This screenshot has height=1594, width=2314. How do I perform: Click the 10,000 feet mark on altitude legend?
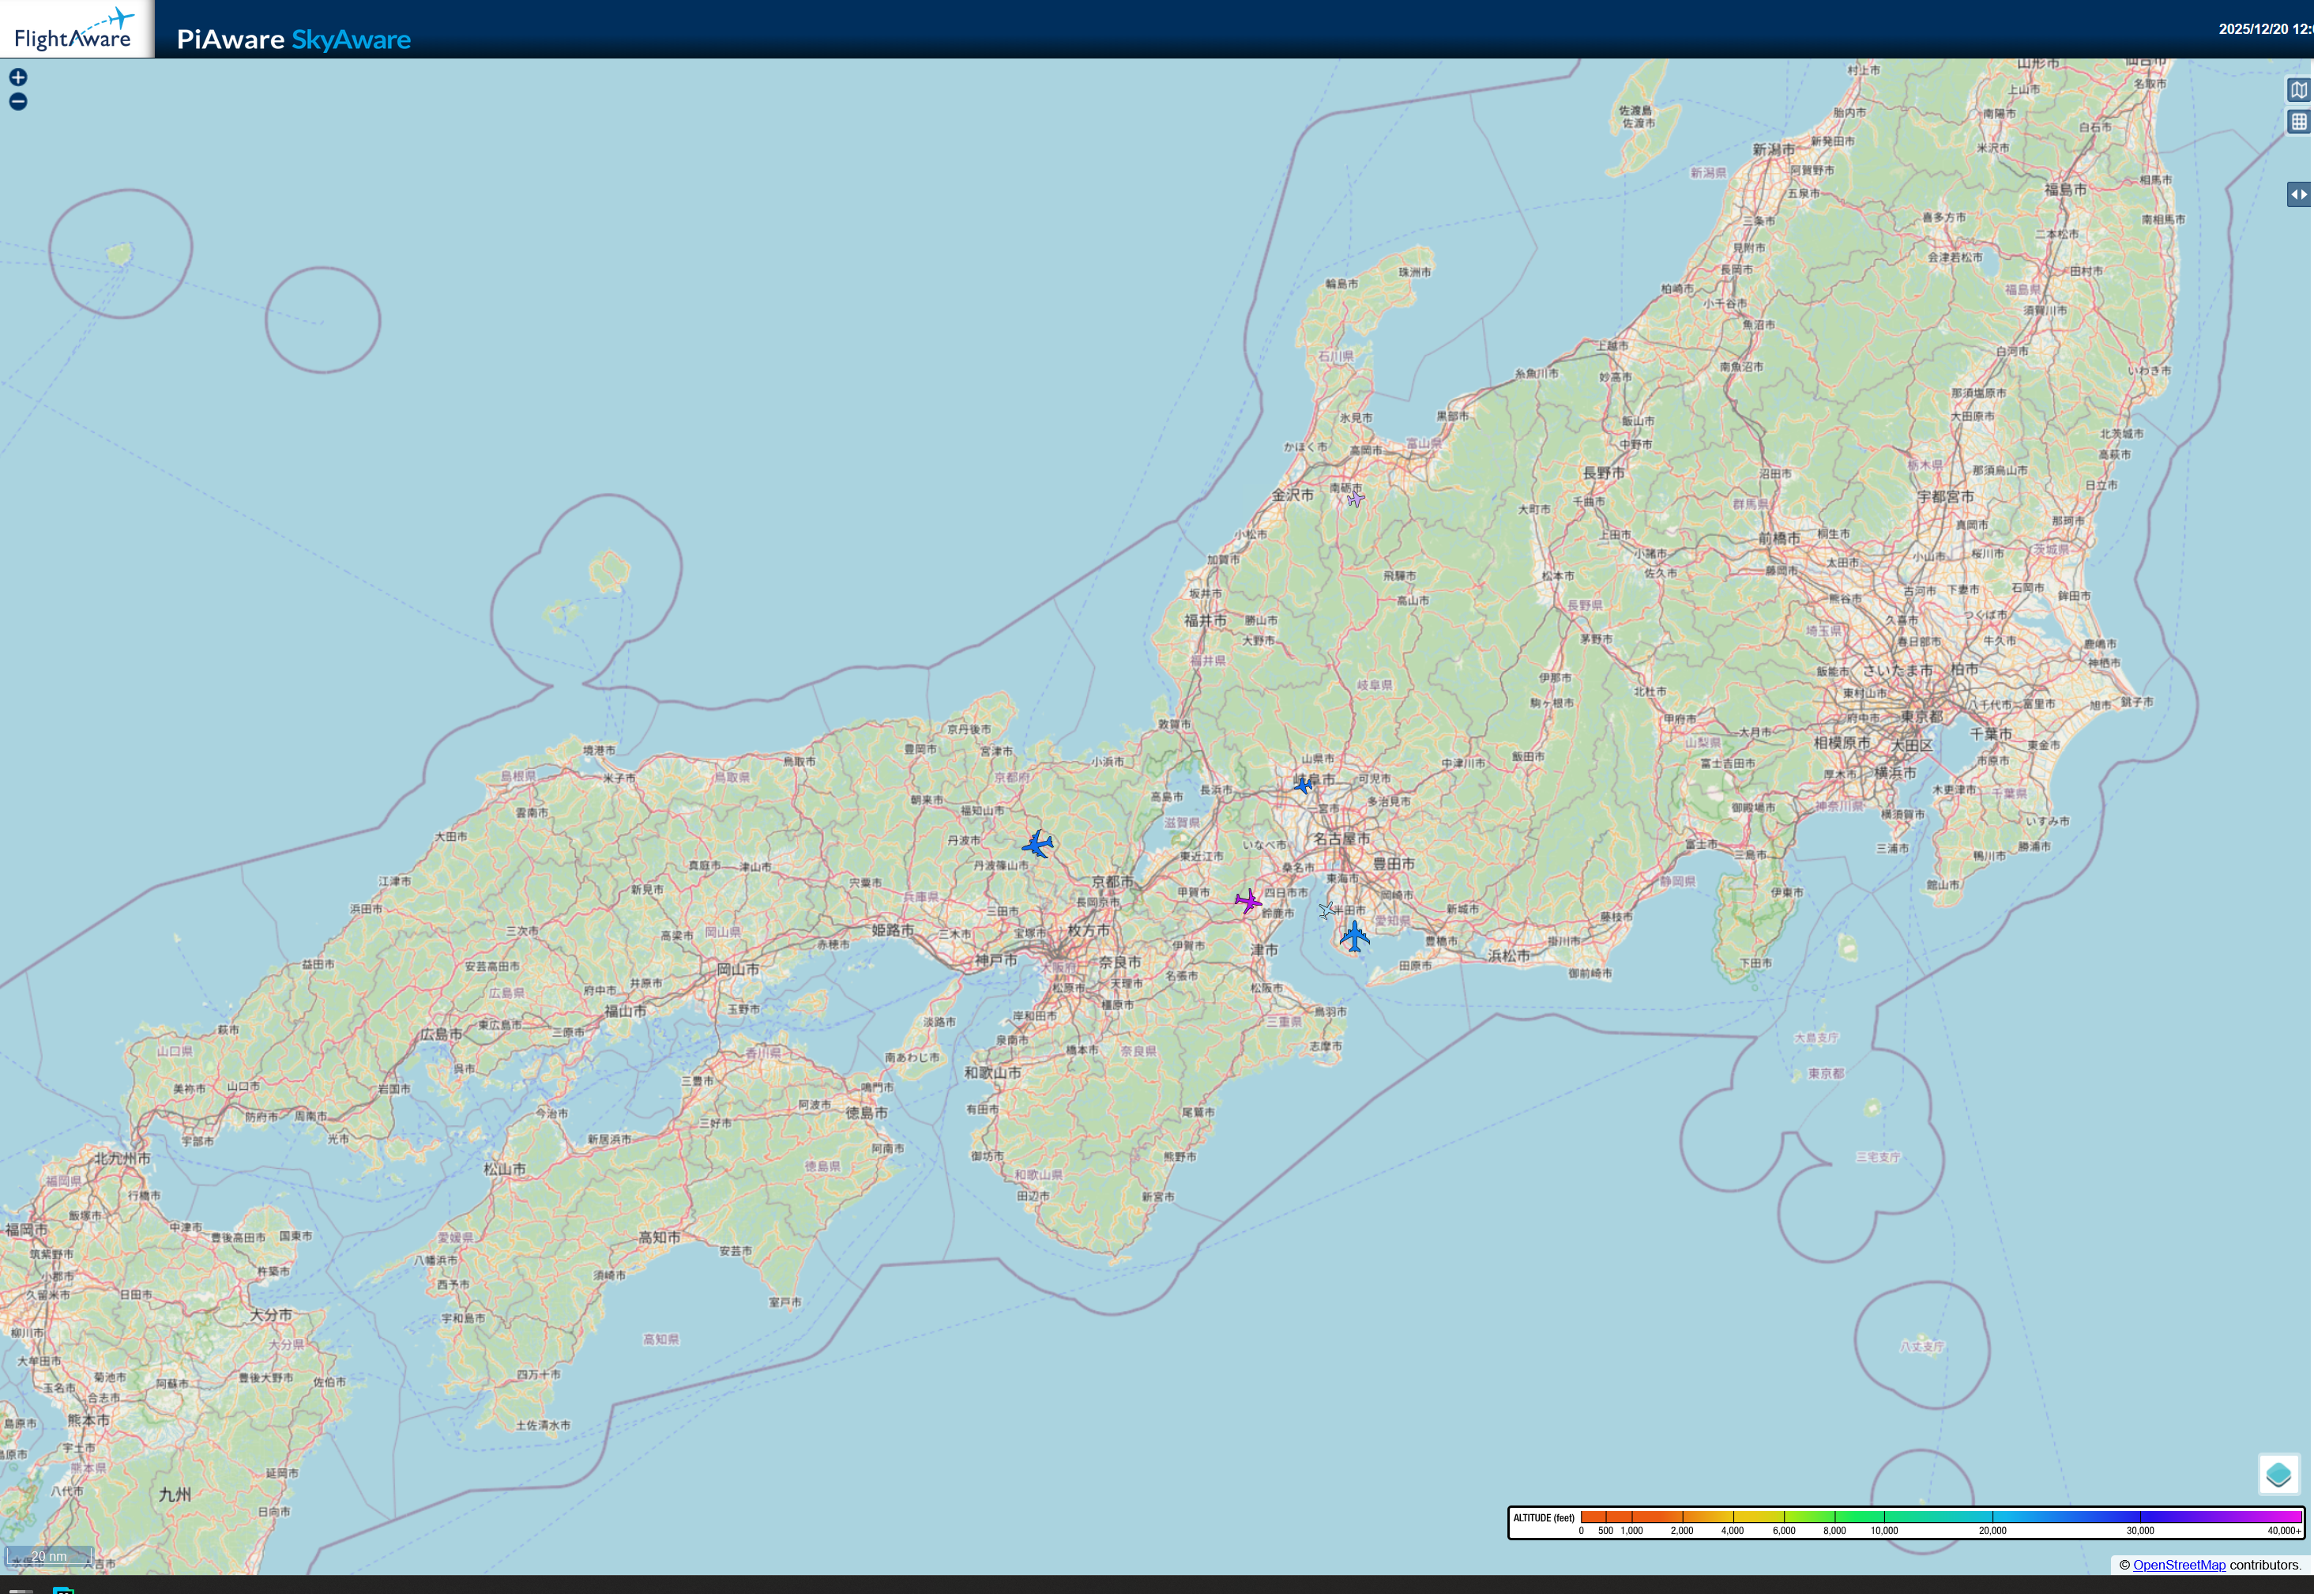tap(1883, 1529)
